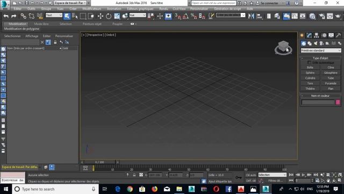Toggle Déf. clé set key mode
Viewport: 344px width, 194px height.
pos(251,181)
